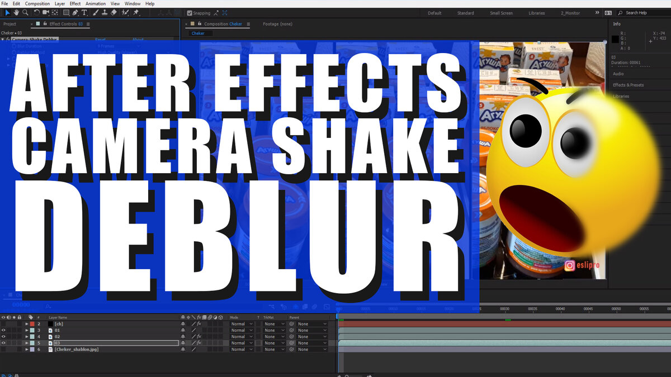This screenshot has height=377, width=671.
Task: Click the red label color of layer [ch]
Action: pyautogui.click(x=32, y=324)
